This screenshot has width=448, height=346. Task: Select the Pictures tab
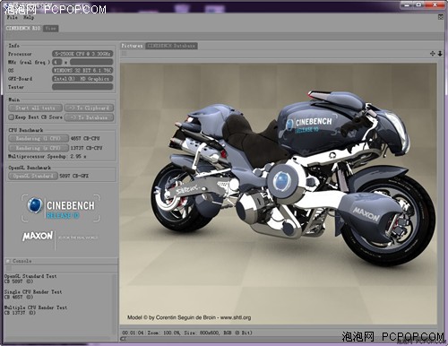pyautogui.click(x=132, y=46)
